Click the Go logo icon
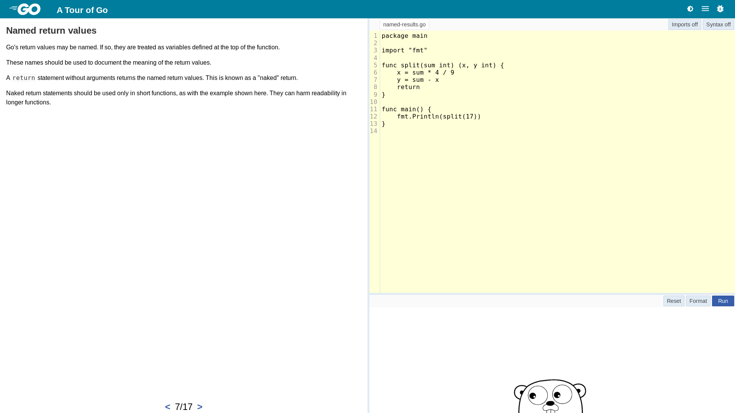Screen dimensions: 735x413 [x=25, y=9]
